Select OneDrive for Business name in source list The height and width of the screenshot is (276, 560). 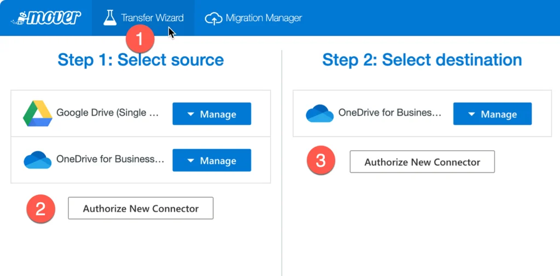pos(110,160)
